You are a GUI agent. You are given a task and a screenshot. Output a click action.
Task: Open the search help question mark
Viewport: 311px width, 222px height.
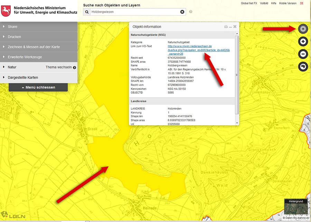pos(191,12)
